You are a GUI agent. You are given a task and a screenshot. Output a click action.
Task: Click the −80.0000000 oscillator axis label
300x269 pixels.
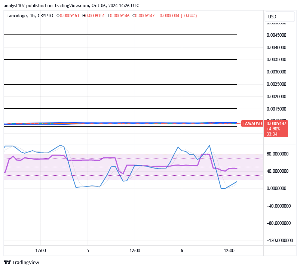coord(279,223)
